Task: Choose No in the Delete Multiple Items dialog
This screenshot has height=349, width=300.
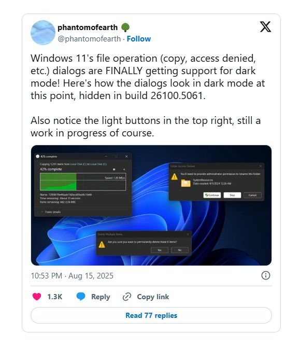Action: pyautogui.click(x=180, y=250)
